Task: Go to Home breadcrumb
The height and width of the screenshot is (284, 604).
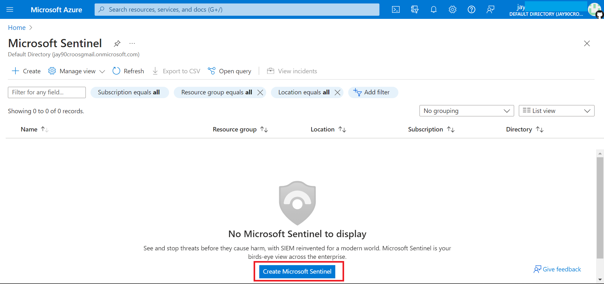Action: click(x=17, y=28)
